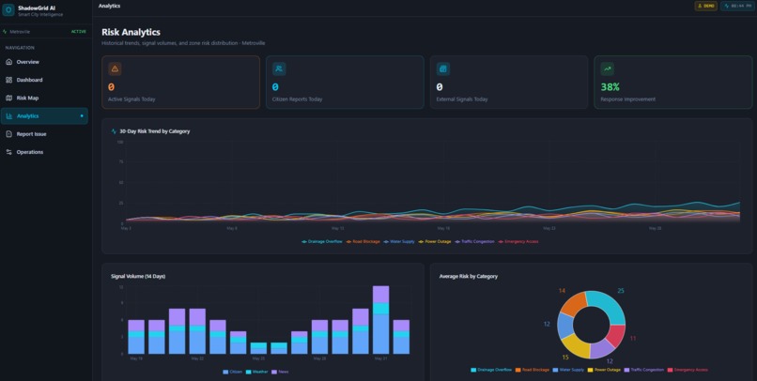Toggle Water Supply in trend chart legend
757x381 pixels.
point(399,241)
